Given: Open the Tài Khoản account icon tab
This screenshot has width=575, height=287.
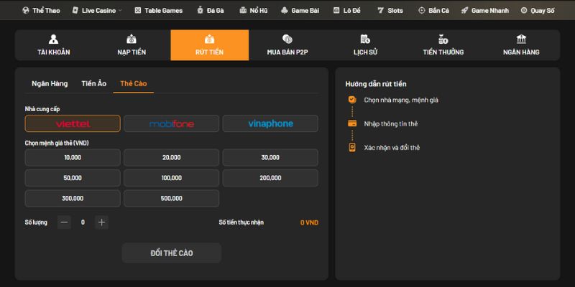Looking at the screenshot, I should (54, 39).
